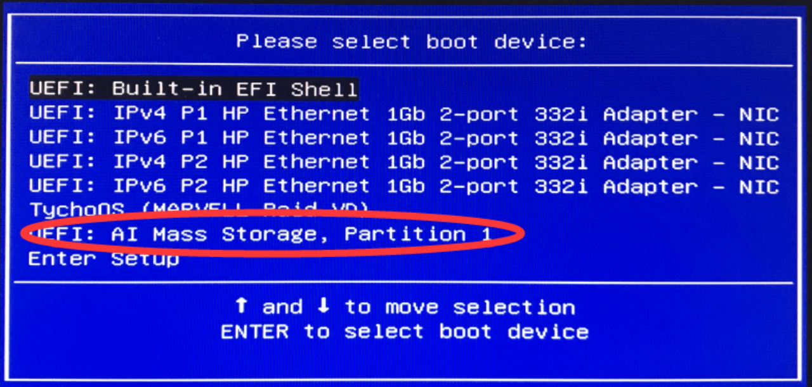Select TychoOS MARVELL Raid VD boot device
Image resolution: width=812 pixels, height=387 pixels.
tap(199, 209)
